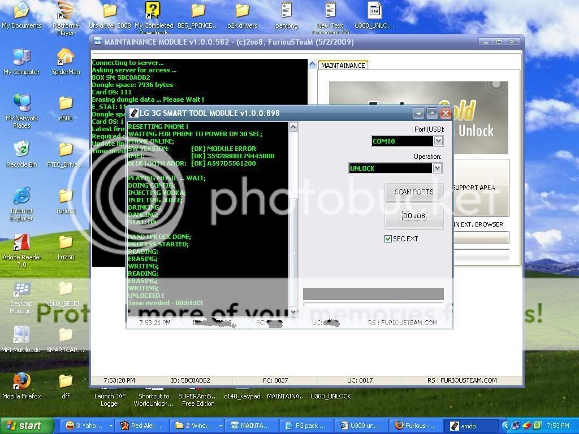579x434 pixels.
Task: Open SUPERAntiSpyware Free Edition shortcut
Action: [x=198, y=397]
